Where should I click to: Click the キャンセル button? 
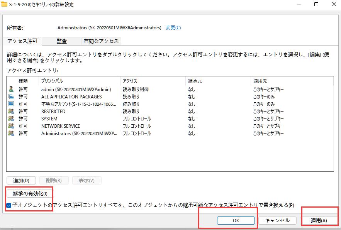tap(277, 220)
